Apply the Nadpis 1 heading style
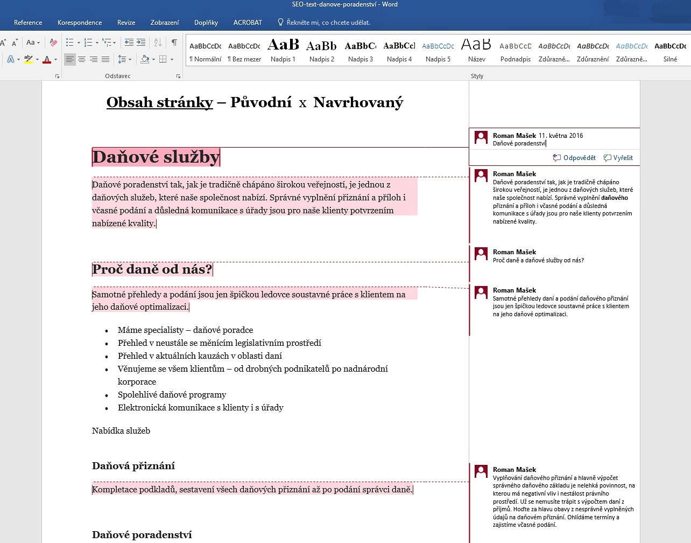 (x=283, y=51)
